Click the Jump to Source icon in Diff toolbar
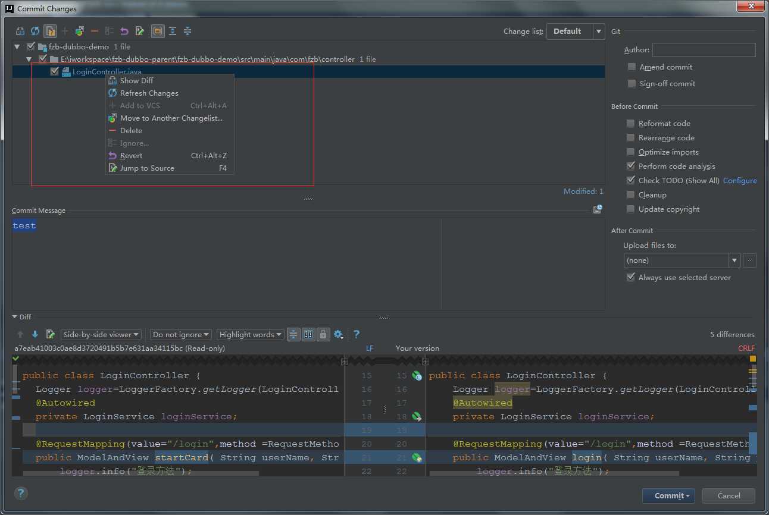This screenshot has height=515, width=769. click(x=51, y=334)
